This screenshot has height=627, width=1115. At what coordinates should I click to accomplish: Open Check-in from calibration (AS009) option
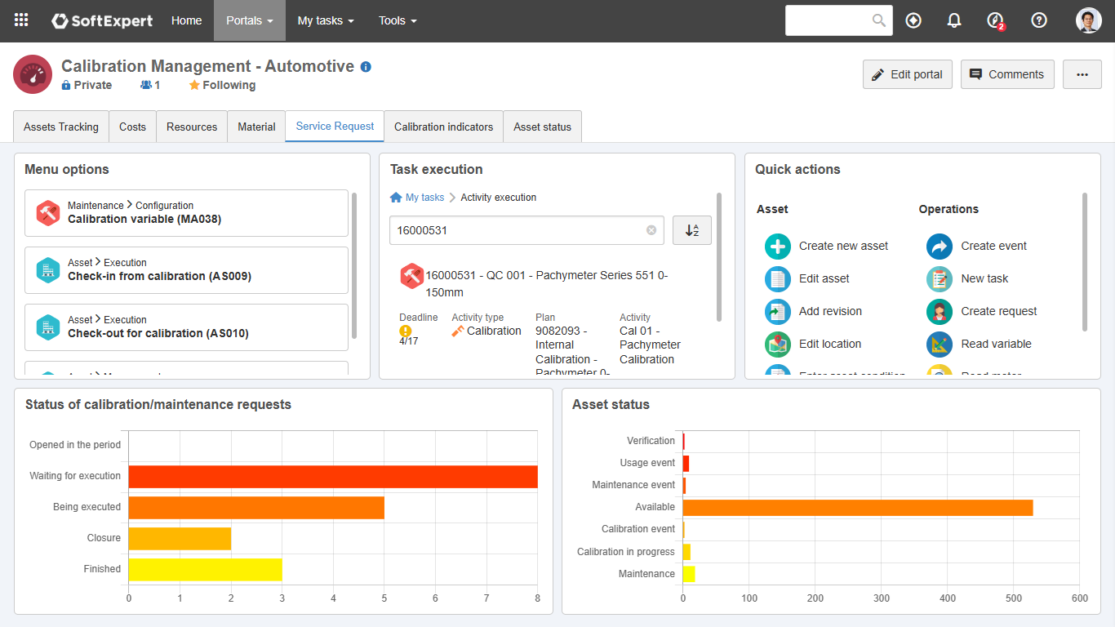186,270
